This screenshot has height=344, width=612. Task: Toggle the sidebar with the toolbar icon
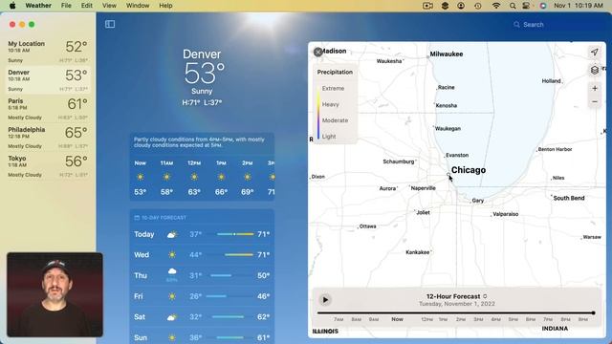110,24
